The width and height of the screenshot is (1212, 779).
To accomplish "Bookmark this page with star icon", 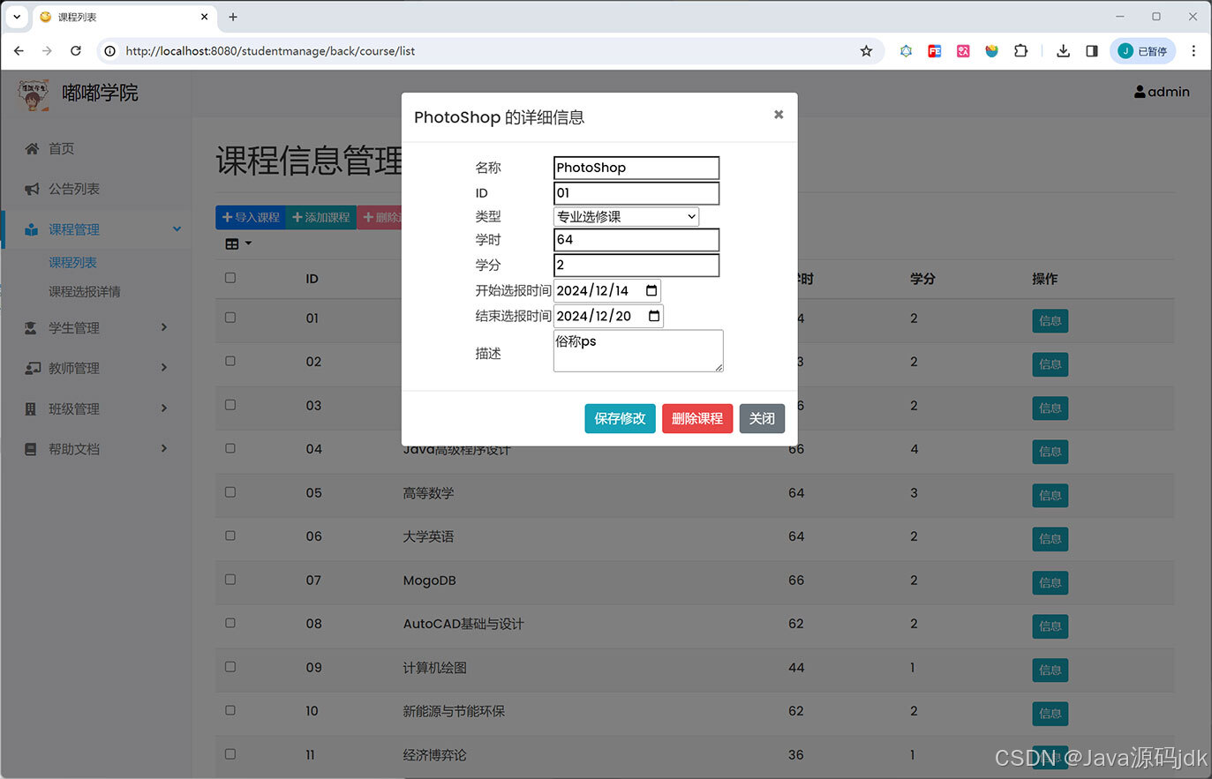I will [866, 51].
